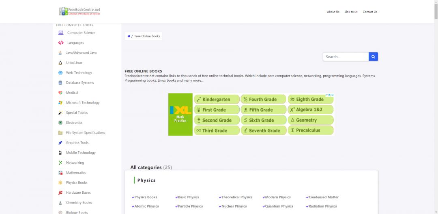Click the Microsoft Technology Windows icon

click(60, 103)
